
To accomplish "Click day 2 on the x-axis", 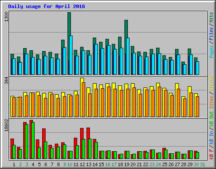I will point(20,164).
